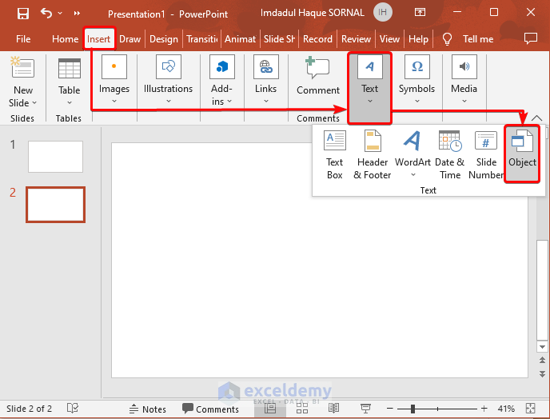The width and height of the screenshot is (550, 419).
Task: Open the WordArt styles dropdown arrow
Action: coord(413,174)
